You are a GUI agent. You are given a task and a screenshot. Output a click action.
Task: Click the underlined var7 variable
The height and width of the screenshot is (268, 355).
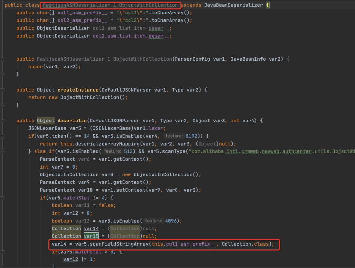[x=58, y=167]
